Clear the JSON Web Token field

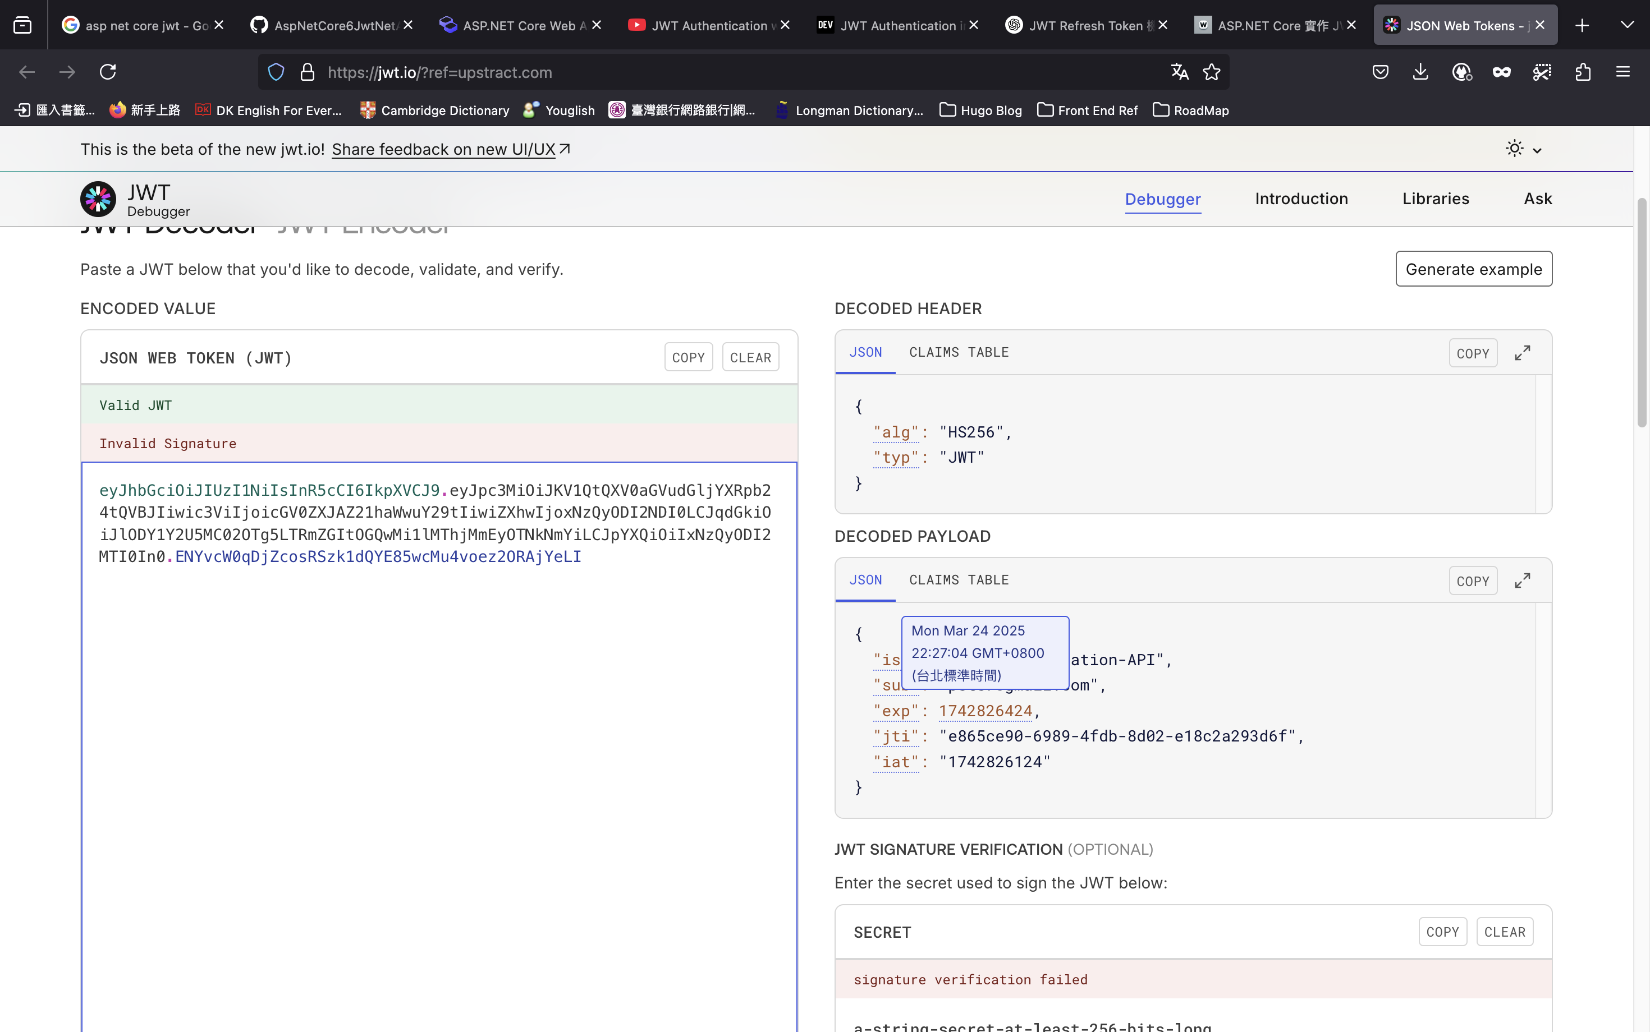coord(750,357)
